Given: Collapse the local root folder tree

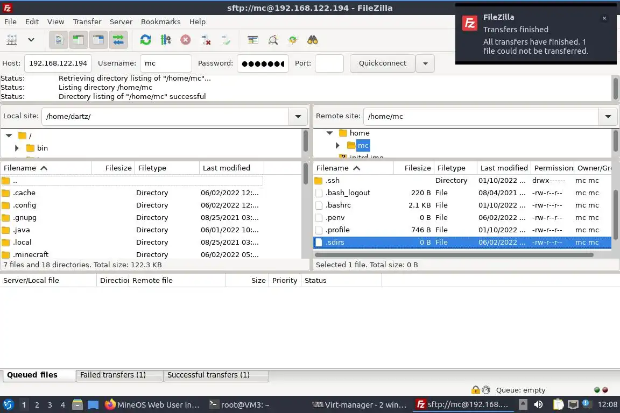Looking at the screenshot, I should (x=9, y=136).
